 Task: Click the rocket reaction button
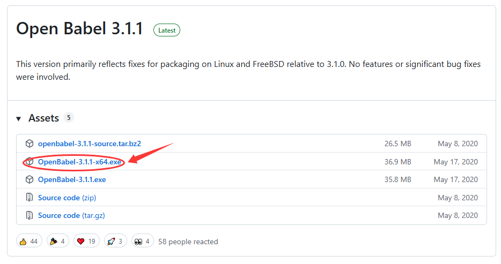[115, 242]
